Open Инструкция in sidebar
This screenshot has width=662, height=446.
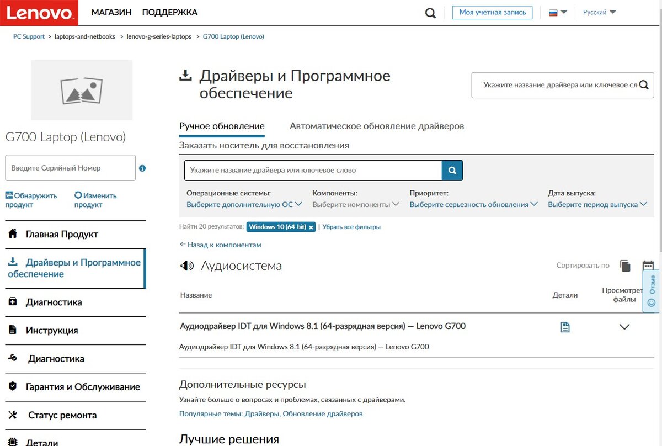(76, 330)
